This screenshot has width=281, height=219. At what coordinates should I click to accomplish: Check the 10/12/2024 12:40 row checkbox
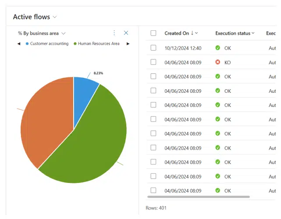tap(153, 48)
